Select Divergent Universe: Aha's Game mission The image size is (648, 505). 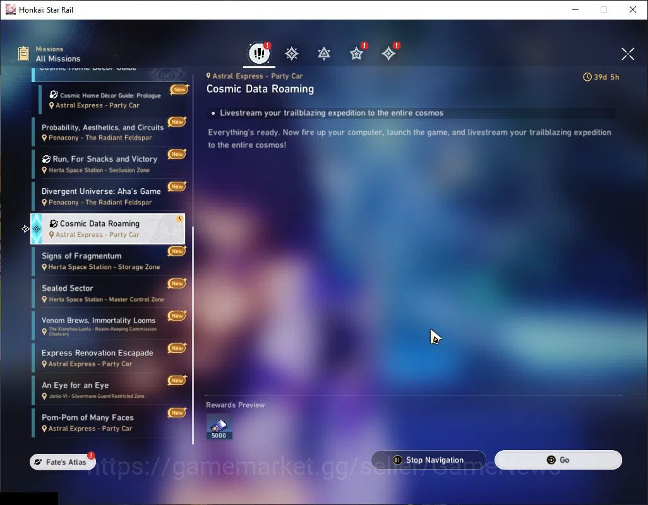tap(109, 196)
